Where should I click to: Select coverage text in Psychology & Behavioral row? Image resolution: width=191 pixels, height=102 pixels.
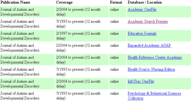[78, 96]
